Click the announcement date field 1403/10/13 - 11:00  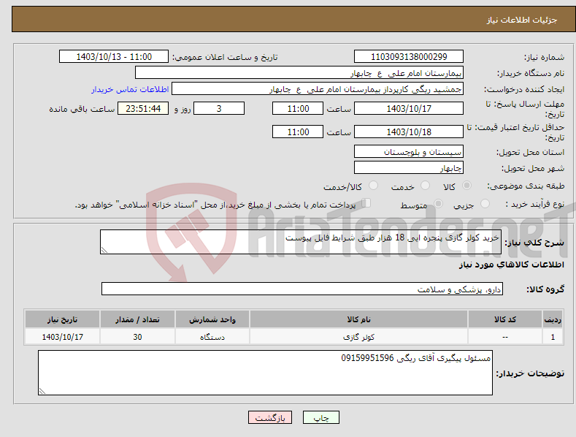point(114,57)
